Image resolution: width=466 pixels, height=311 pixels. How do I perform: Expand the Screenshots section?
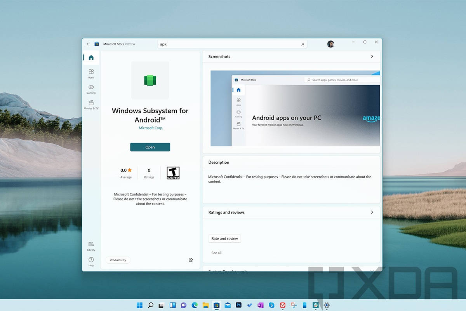(372, 56)
